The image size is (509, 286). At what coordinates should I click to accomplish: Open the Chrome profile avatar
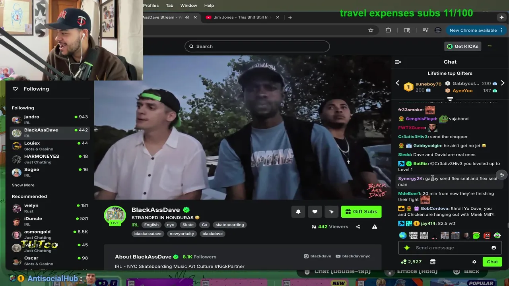pos(438,30)
